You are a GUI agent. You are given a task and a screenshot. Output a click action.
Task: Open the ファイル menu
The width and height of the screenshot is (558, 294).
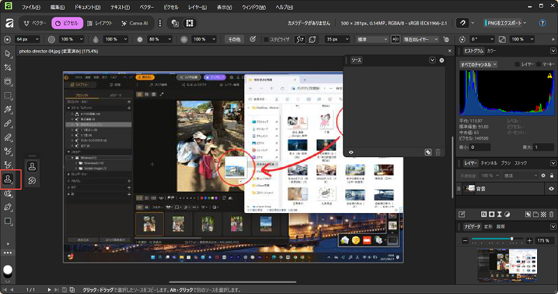click(x=31, y=7)
